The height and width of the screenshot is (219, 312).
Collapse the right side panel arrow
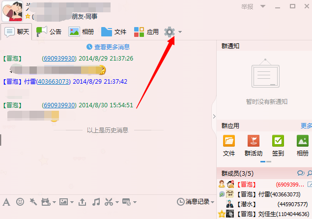click(x=214, y=116)
